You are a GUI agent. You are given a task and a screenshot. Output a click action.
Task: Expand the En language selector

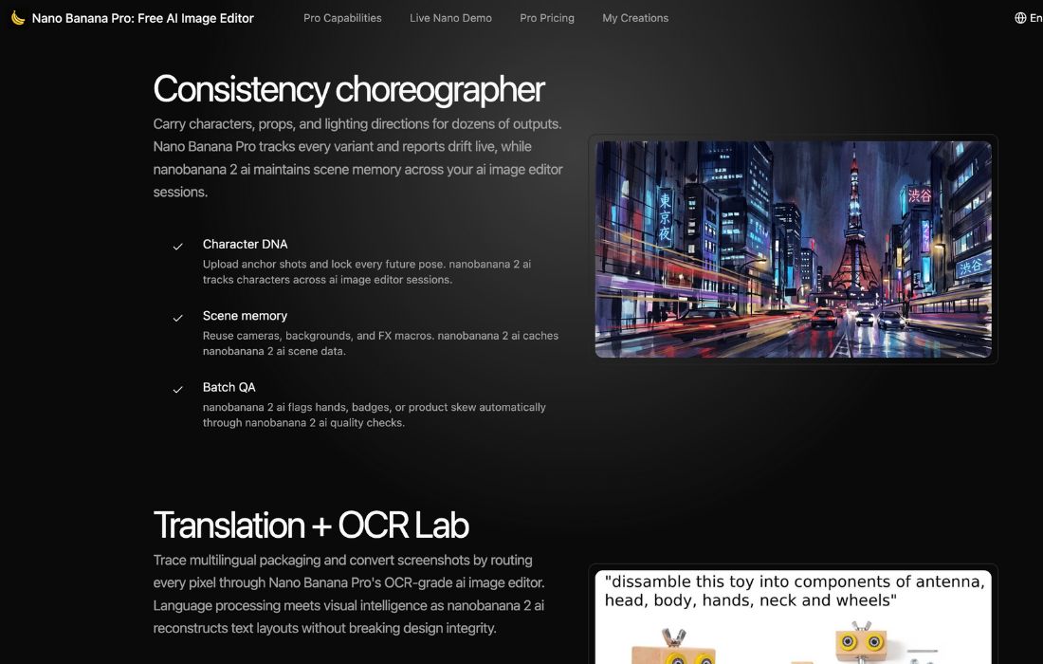pos(1035,18)
